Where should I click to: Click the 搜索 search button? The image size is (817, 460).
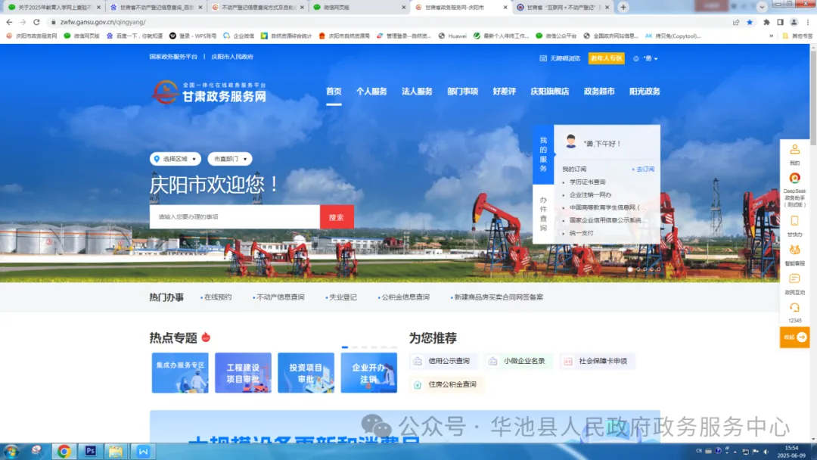[x=336, y=216]
